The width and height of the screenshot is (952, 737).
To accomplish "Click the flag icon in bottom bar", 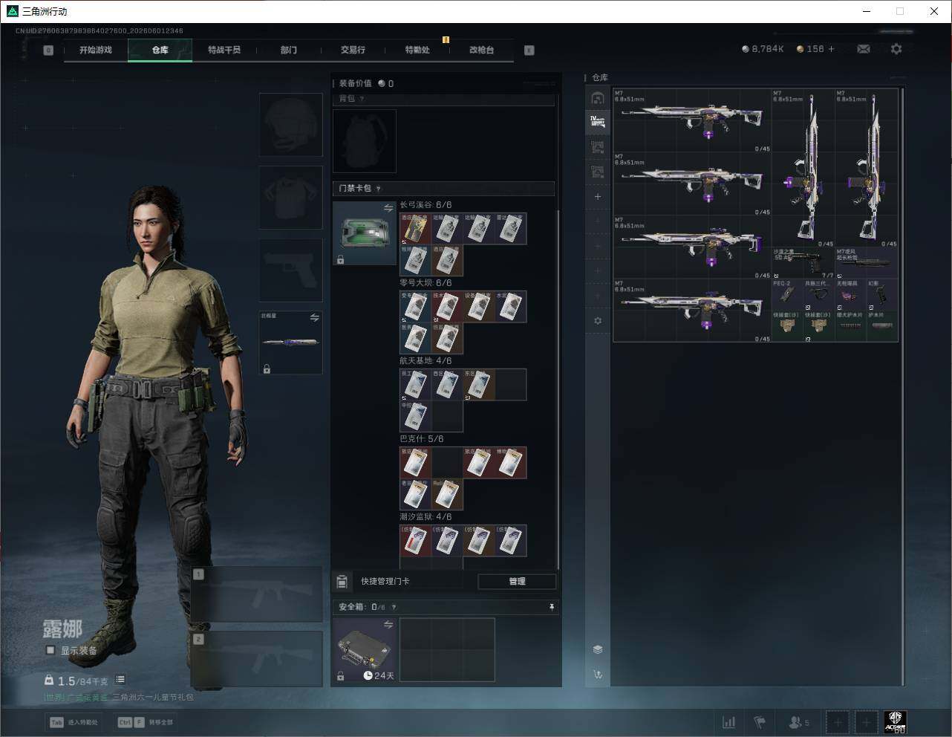I will point(760,722).
